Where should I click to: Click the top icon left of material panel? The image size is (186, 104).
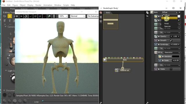(x=147, y=12)
